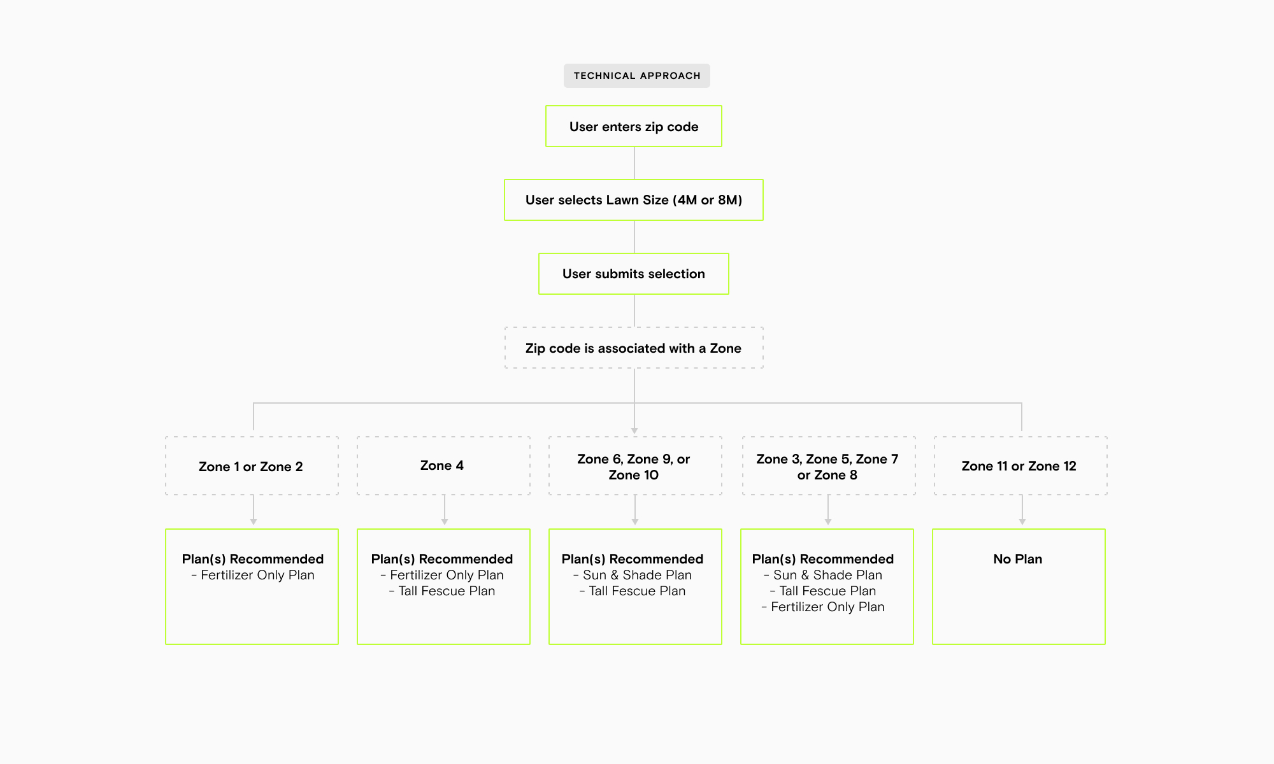Click the No Plan box
The height and width of the screenshot is (764, 1274).
click(x=1018, y=586)
